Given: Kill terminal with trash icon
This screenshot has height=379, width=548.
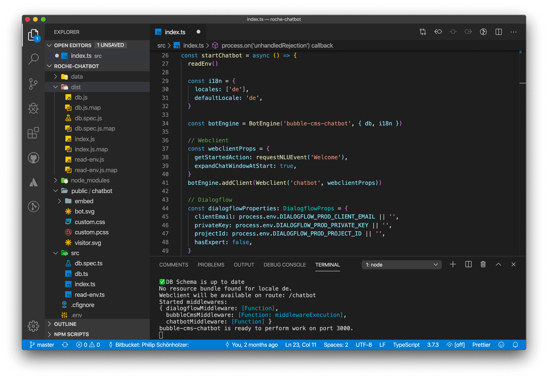Looking at the screenshot, I should coord(483,265).
